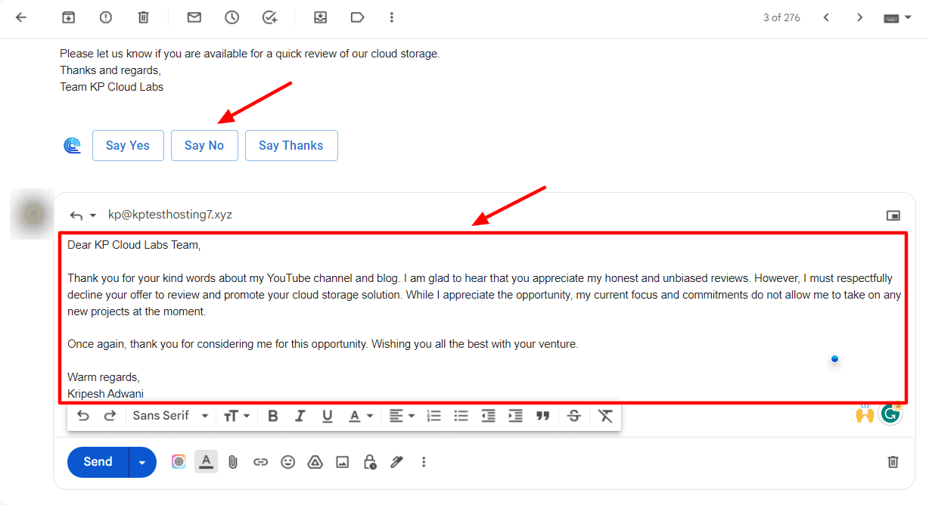Toggle italic formatting

coord(300,416)
